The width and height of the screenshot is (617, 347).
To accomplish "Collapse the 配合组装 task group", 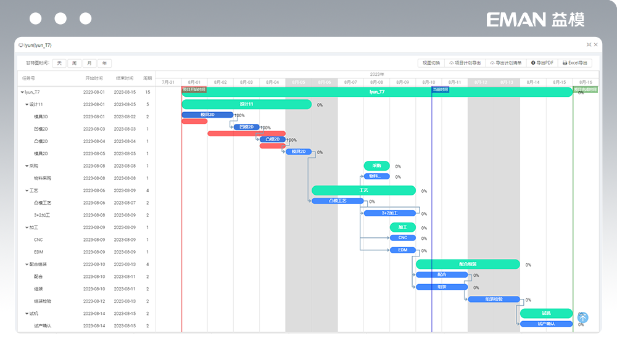I will pyautogui.click(x=27, y=264).
